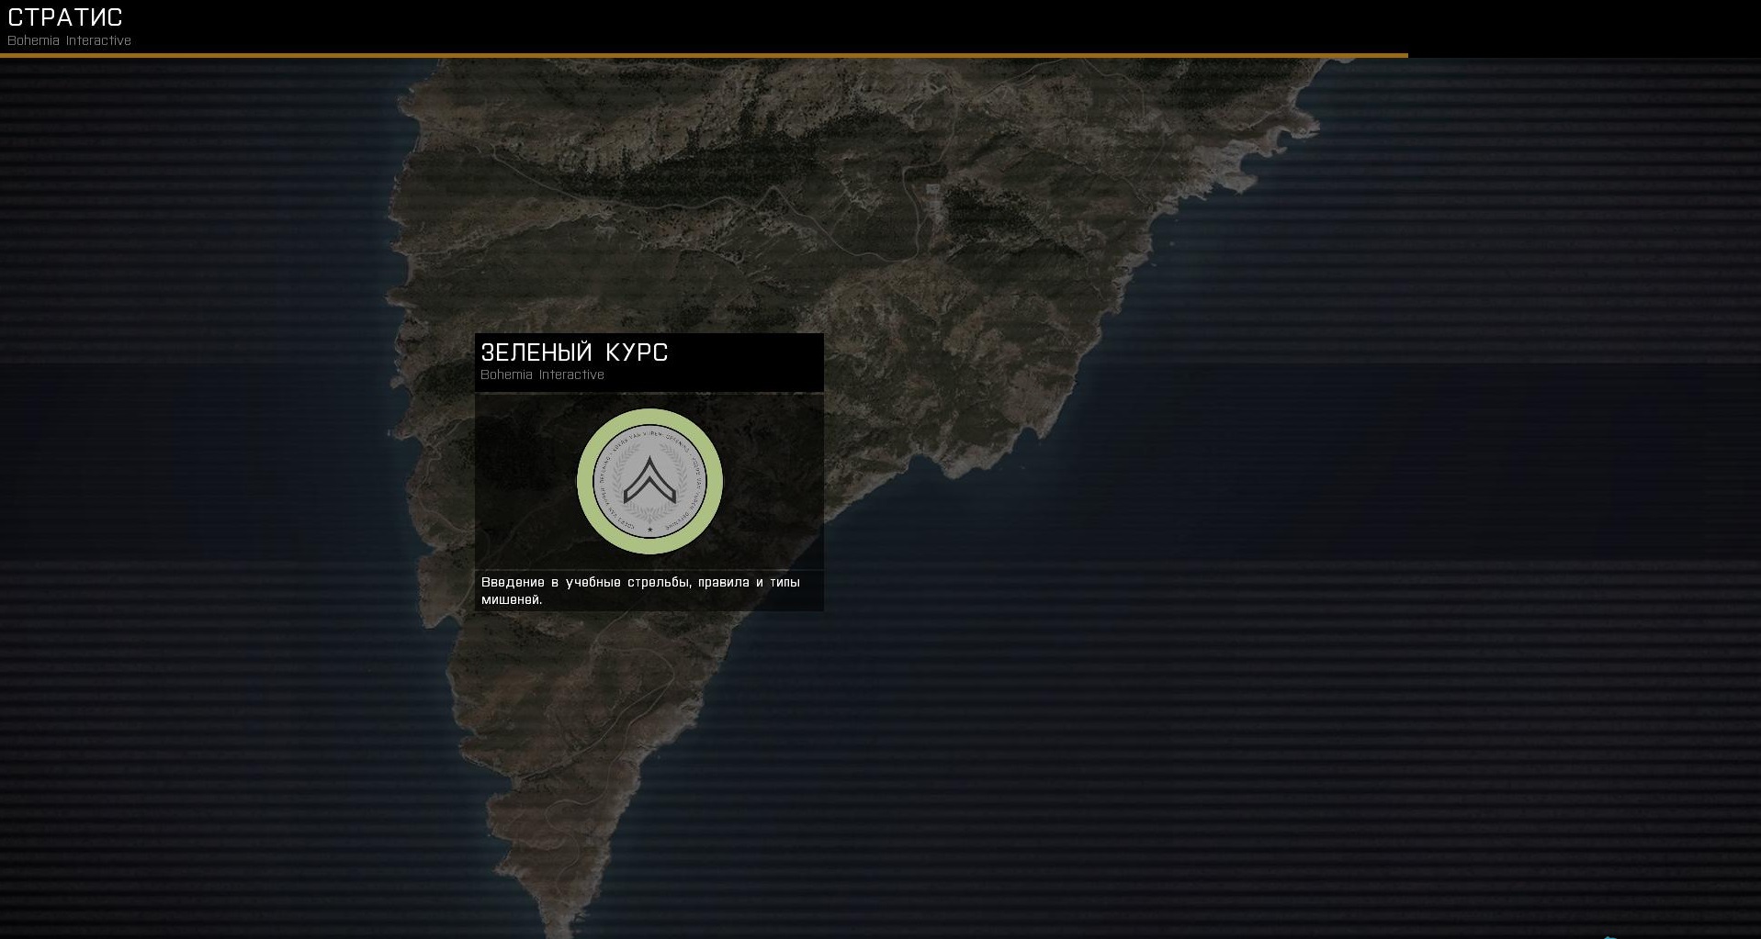Click the unfilled end of the loading bar
Viewport: 1761px width, 939px height.
1584,55
